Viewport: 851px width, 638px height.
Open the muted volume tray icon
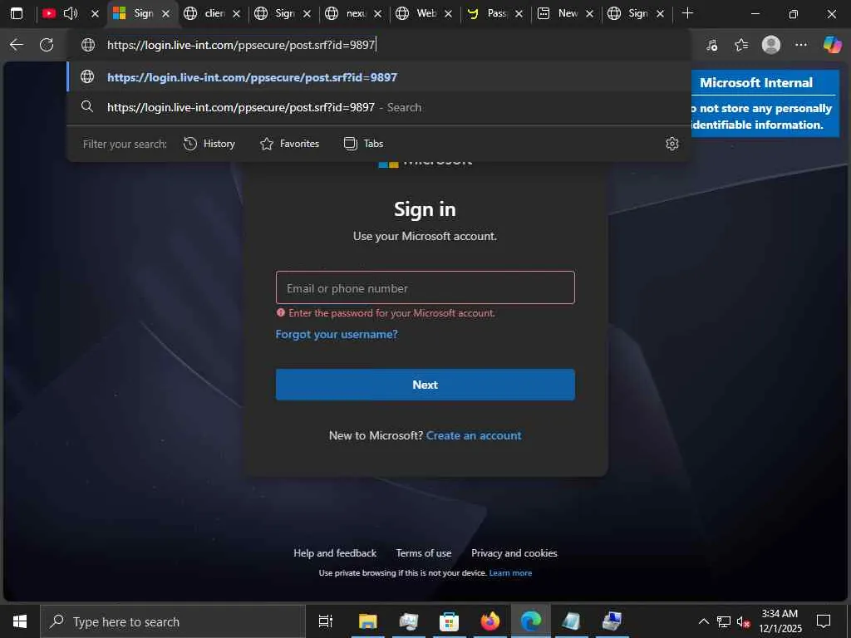(x=743, y=621)
